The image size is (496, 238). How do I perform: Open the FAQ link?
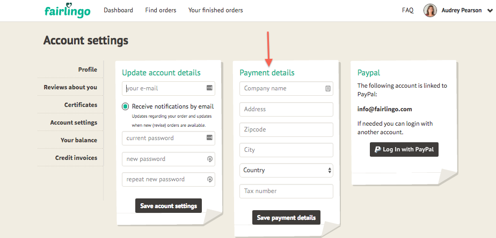407,10
